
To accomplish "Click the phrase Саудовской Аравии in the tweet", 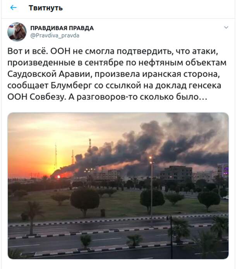I will point(49,74).
